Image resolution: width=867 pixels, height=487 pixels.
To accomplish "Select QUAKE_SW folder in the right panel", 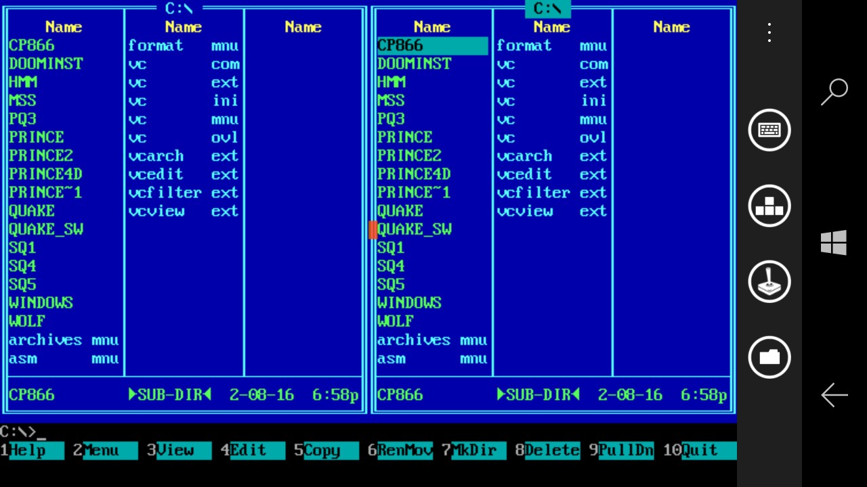I will point(415,229).
